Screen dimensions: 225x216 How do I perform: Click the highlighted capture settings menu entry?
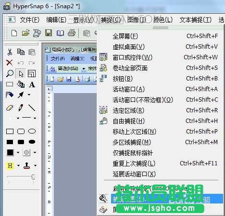(x=161, y=199)
